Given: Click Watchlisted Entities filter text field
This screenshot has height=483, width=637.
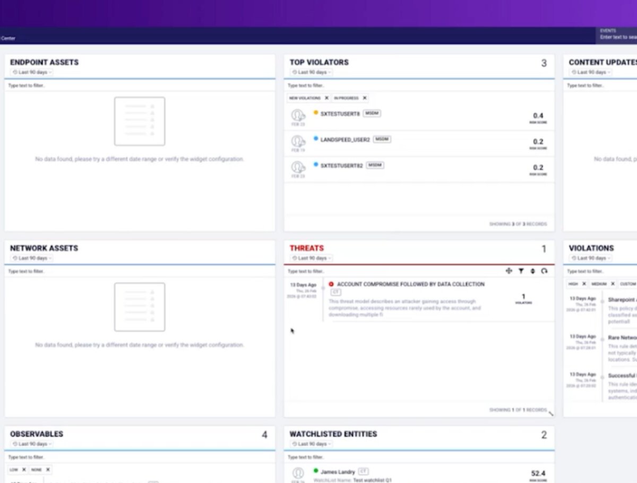Looking at the screenshot, I should [x=419, y=457].
